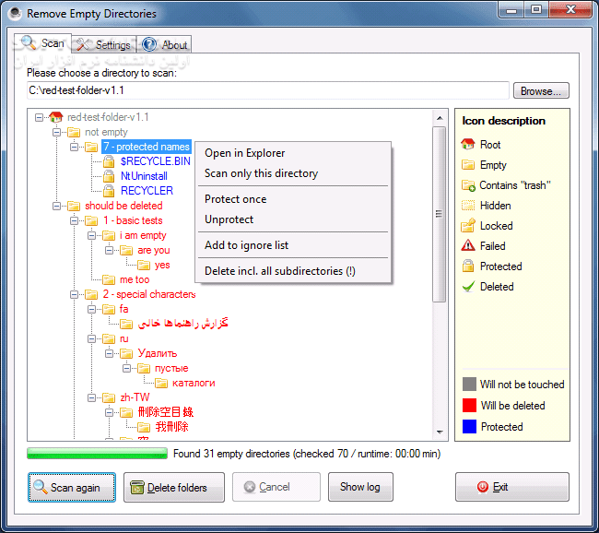599x533 pixels.
Task: Click the folder icon of 'zh-TW'
Action: [x=109, y=398]
